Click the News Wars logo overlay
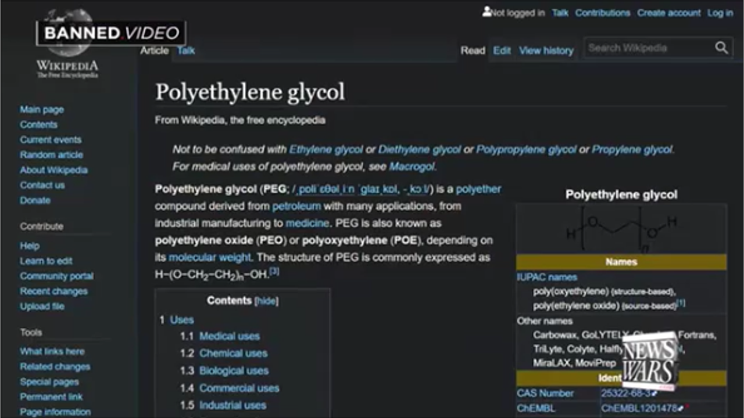This screenshot has width=744, height=418. coord(650,360)
